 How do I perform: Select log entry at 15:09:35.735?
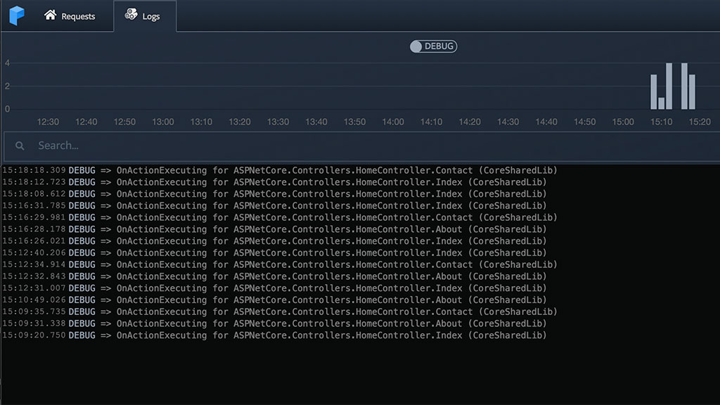coord(280,311)
